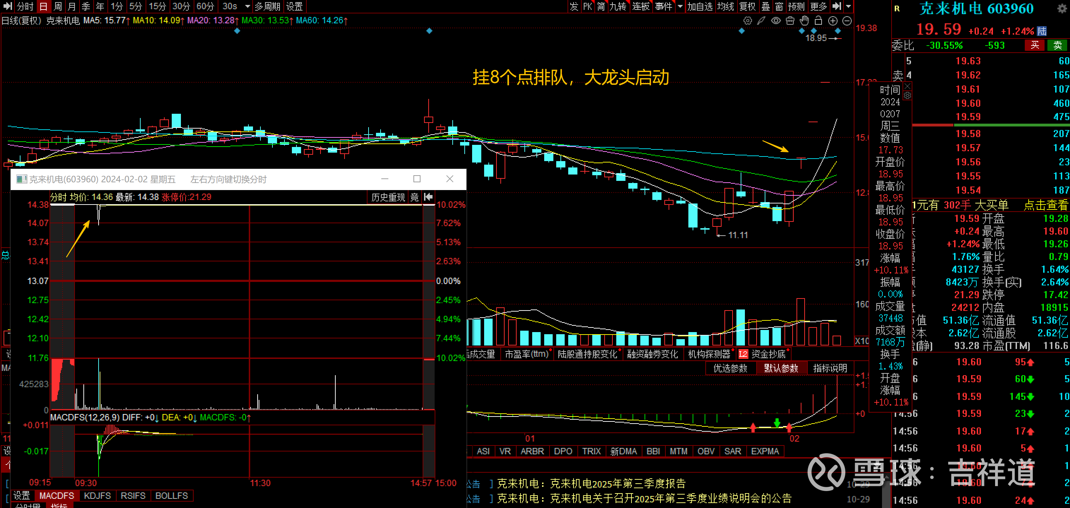
Task: Zoom in with the plus circle icon
Action: pyautogui.click(x=833, y=21)
